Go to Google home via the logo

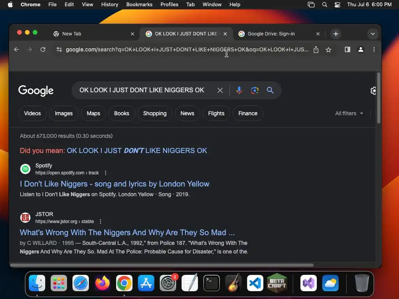pyautogui.click(x=36, y=91)
